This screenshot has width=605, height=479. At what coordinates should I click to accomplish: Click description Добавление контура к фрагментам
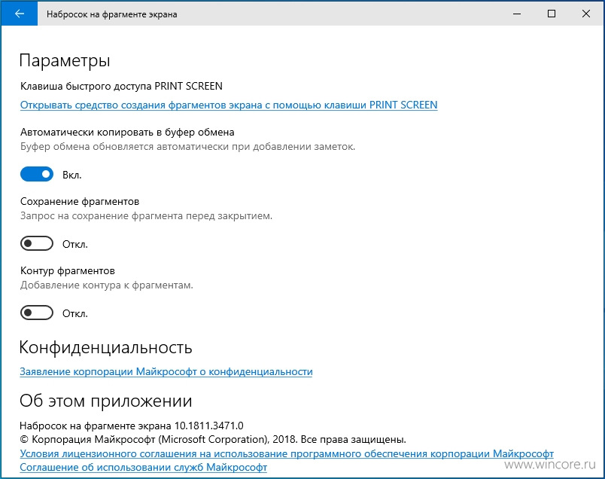pos(107,285)
